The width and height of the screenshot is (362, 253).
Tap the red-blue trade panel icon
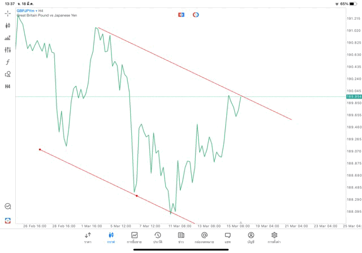[181, 15]
